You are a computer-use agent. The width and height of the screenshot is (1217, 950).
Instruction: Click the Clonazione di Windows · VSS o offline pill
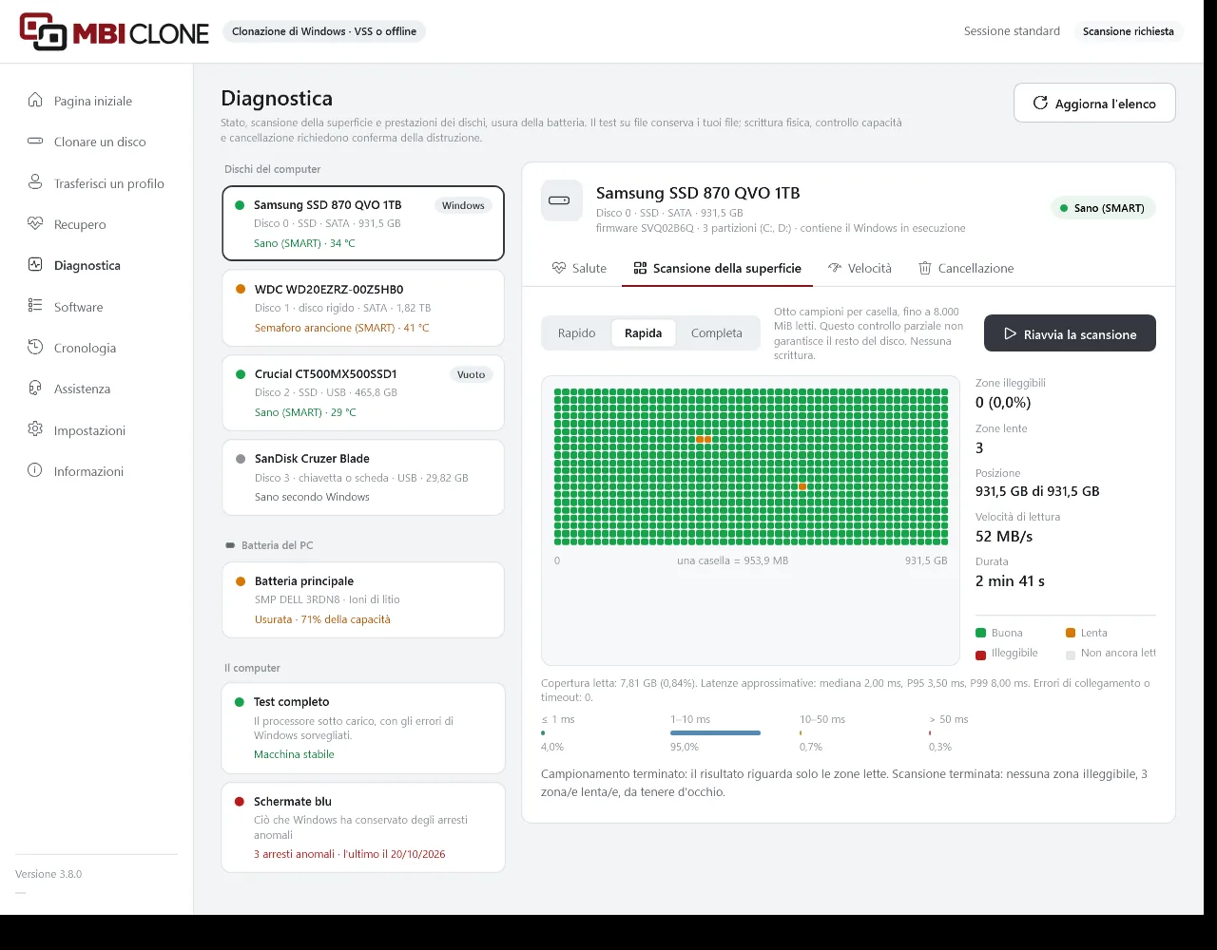tap(324, 31)
